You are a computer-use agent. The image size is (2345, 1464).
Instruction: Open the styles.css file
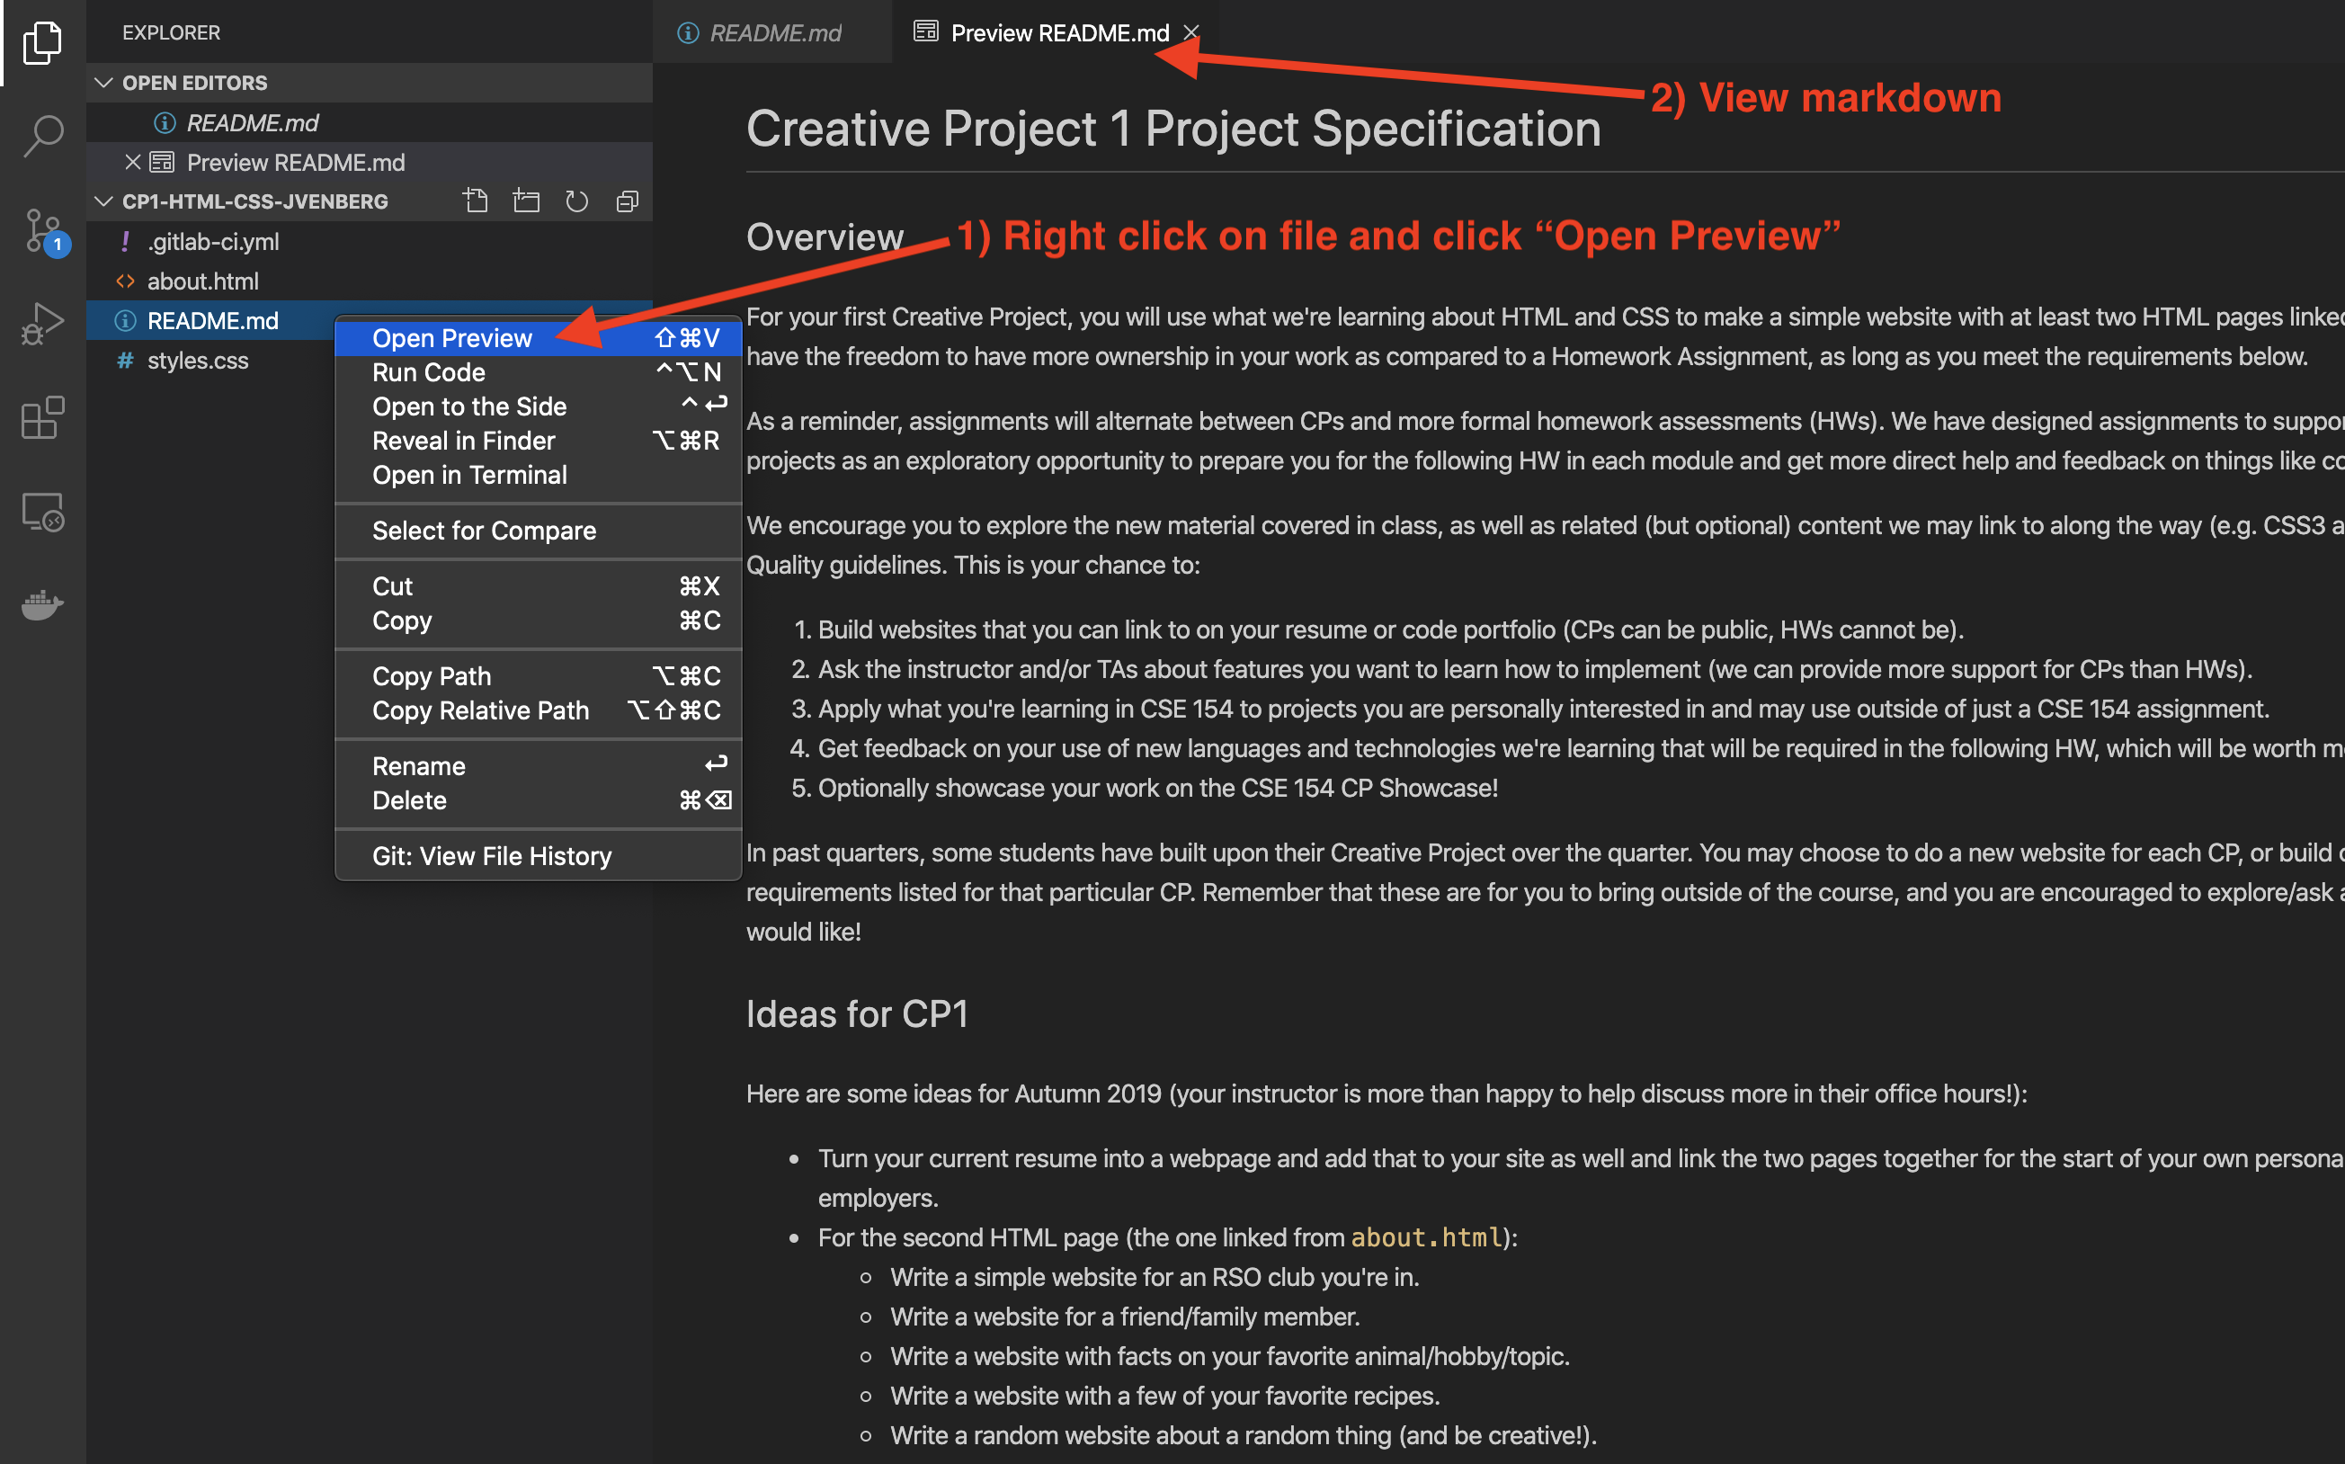pyautogui.click(x=198, y=359)
